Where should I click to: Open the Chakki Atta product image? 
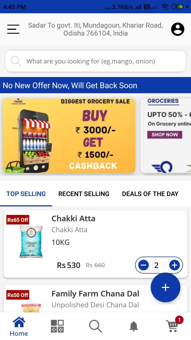(x=31, y=241)
